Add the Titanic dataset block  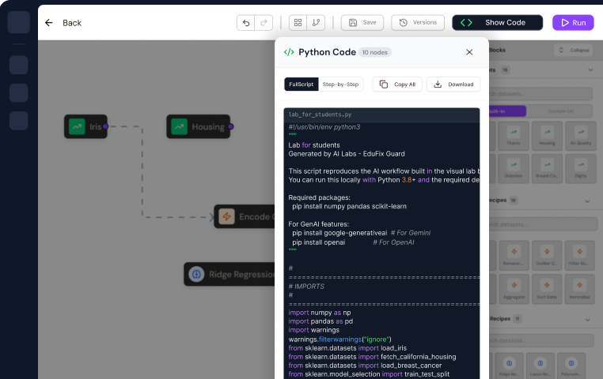click(514, 136)
